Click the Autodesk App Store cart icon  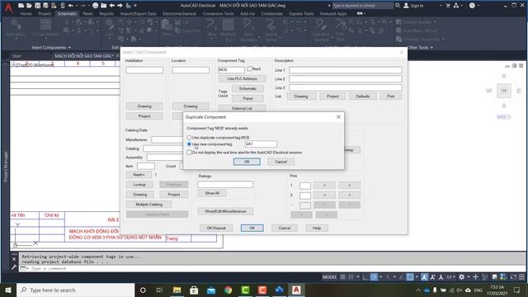coord(448,6)
